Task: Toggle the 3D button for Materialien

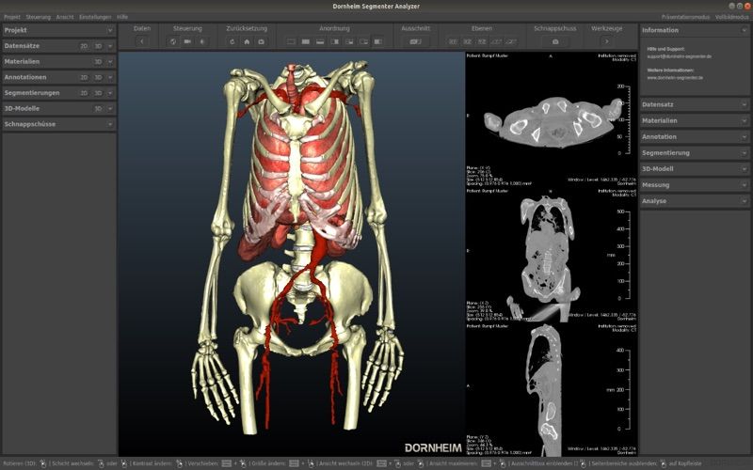Action: pos(98,62)
